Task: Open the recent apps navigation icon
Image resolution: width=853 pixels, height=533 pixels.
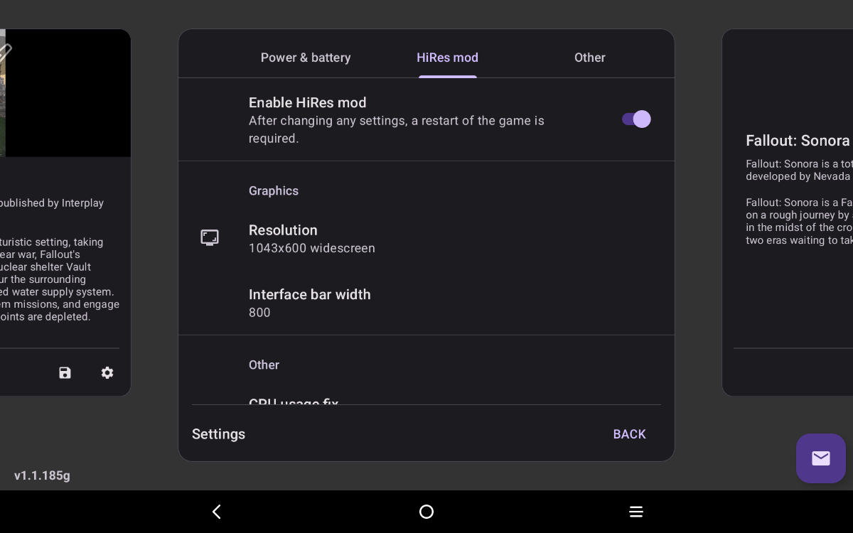Action: tap(635, 512)
